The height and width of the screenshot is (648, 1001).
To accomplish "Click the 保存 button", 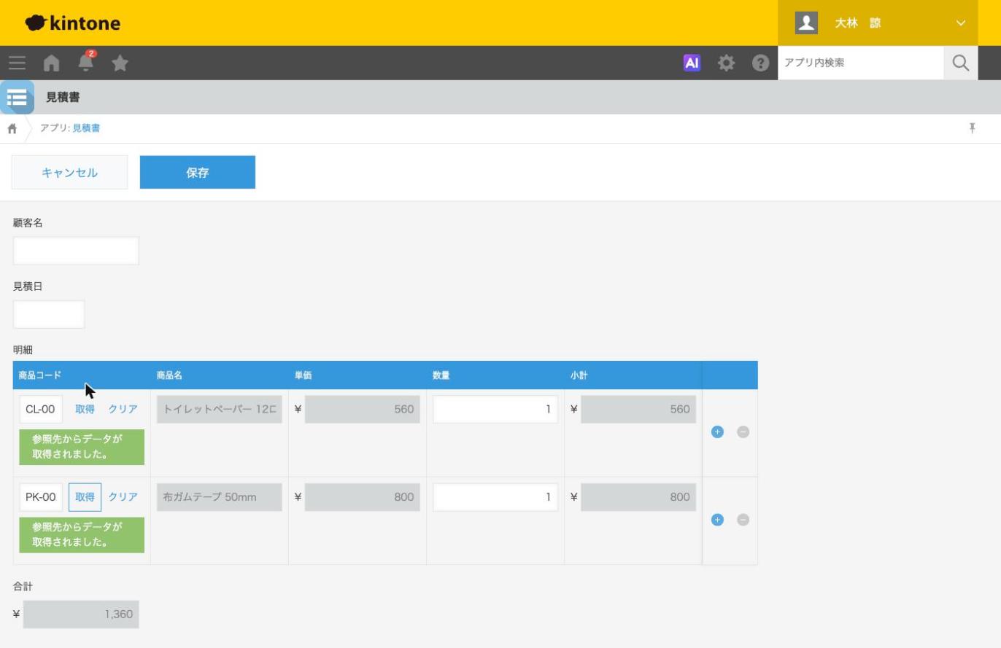I will coord(198,173).
